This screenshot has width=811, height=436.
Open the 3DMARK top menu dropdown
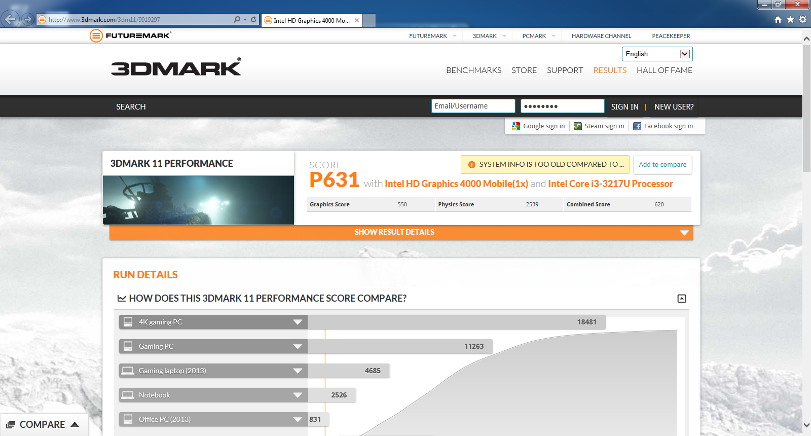504,36
